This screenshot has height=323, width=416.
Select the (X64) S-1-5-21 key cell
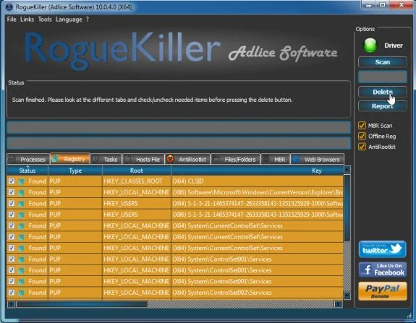(258, 204)
